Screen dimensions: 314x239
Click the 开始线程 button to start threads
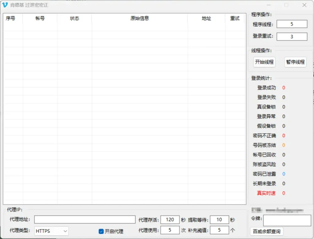264,62
